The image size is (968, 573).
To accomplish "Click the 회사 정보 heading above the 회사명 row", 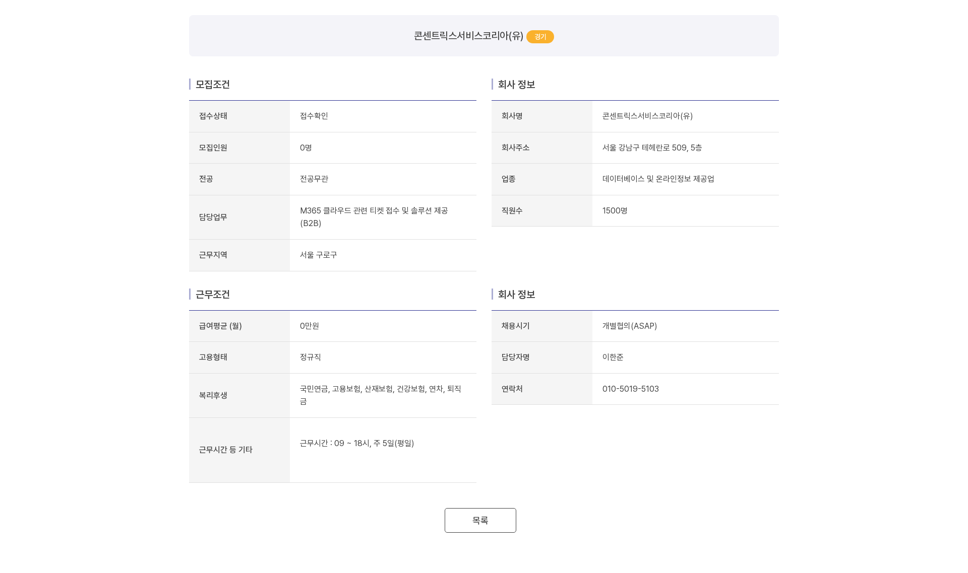I will (516, 85).
